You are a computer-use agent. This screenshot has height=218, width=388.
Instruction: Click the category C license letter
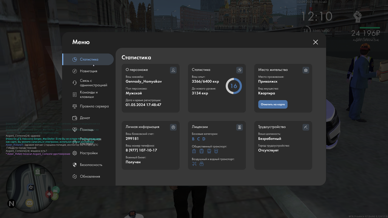199,139
